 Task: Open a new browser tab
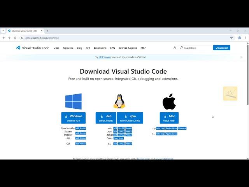pos(47,31)
